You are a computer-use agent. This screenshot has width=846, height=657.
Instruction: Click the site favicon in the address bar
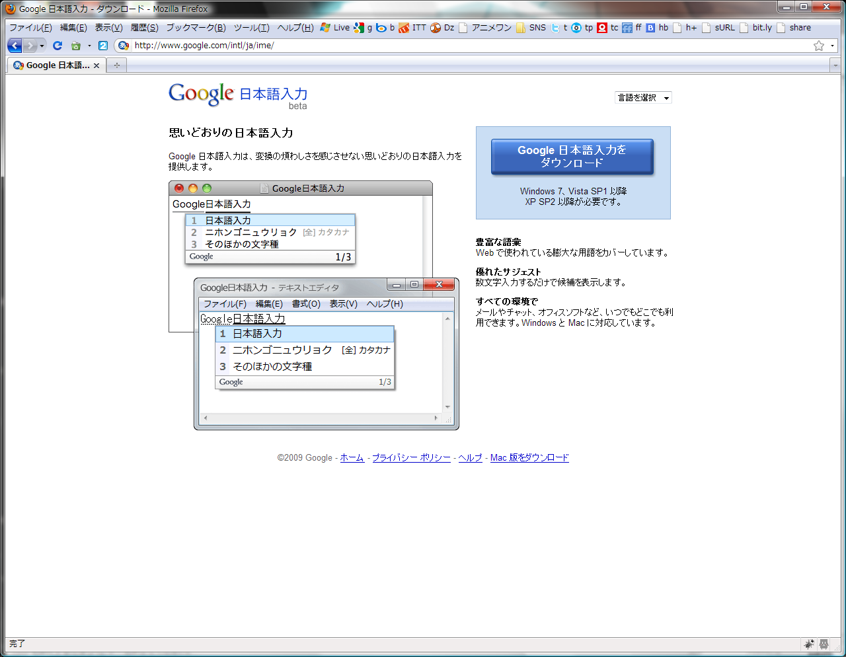coord(124,46)
